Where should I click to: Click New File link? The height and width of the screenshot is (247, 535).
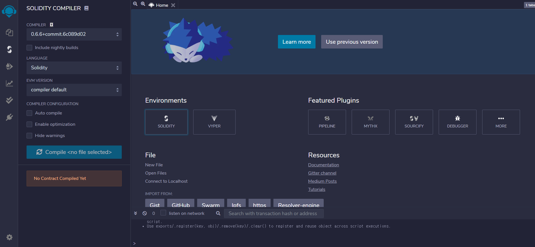click(154, 165)
